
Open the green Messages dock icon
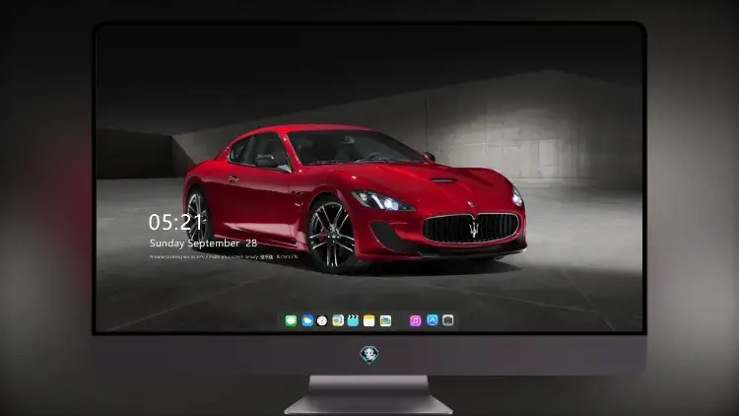tap(291, 320)
